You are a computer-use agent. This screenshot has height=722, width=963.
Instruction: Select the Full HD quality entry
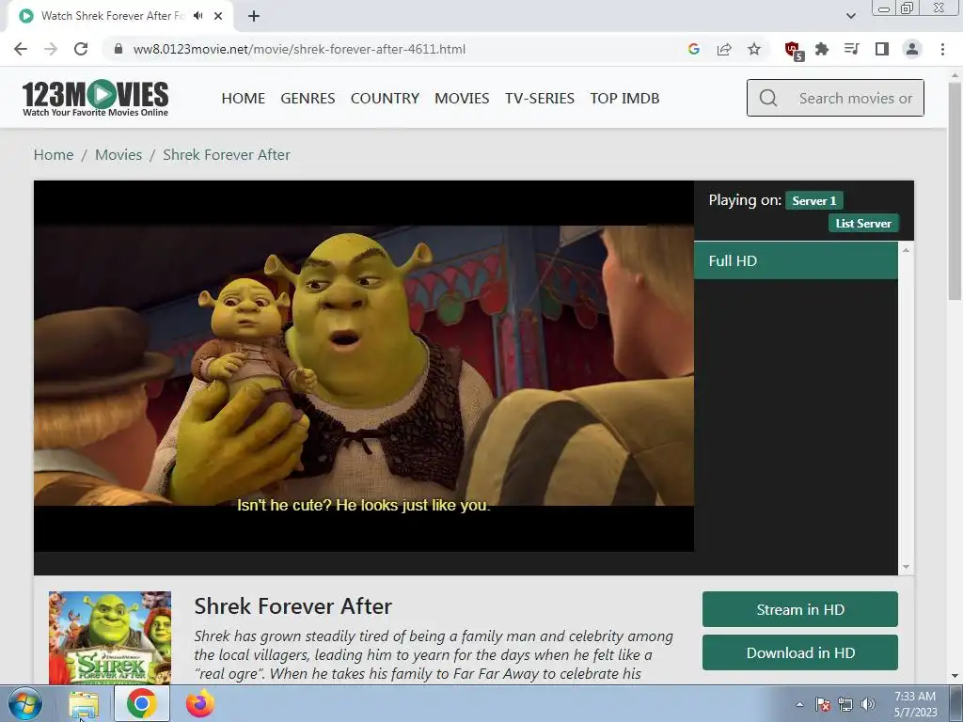click(x=796, y=261)
